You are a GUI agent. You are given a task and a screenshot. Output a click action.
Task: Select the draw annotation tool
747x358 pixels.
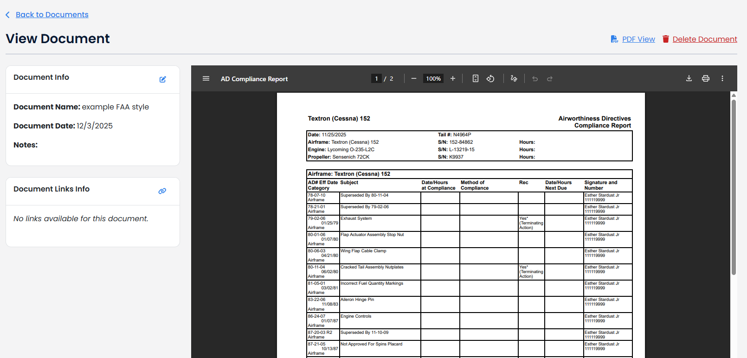click(x=514, y=79)
